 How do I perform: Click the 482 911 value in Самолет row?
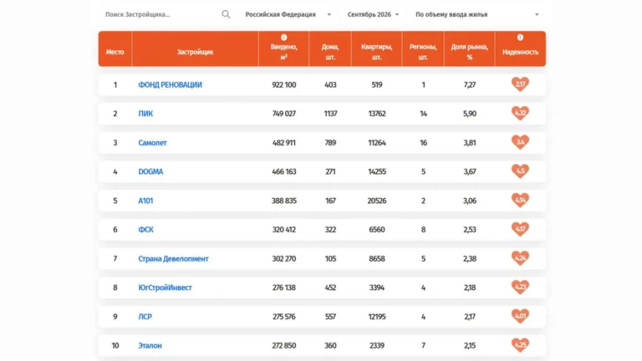(x=283, y=143)
